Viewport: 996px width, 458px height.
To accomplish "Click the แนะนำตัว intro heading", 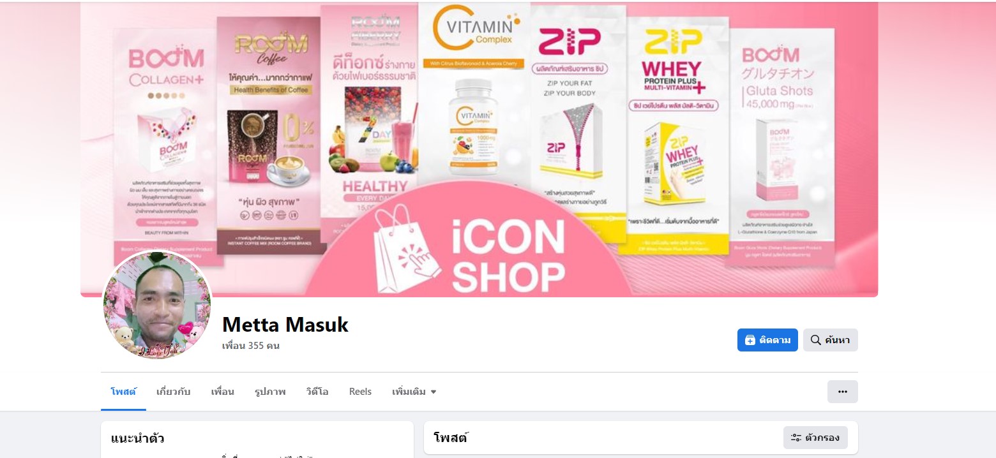I will 137,438.
